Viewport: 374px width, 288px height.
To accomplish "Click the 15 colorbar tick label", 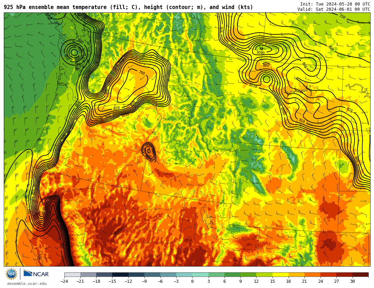I will [273, 281].
